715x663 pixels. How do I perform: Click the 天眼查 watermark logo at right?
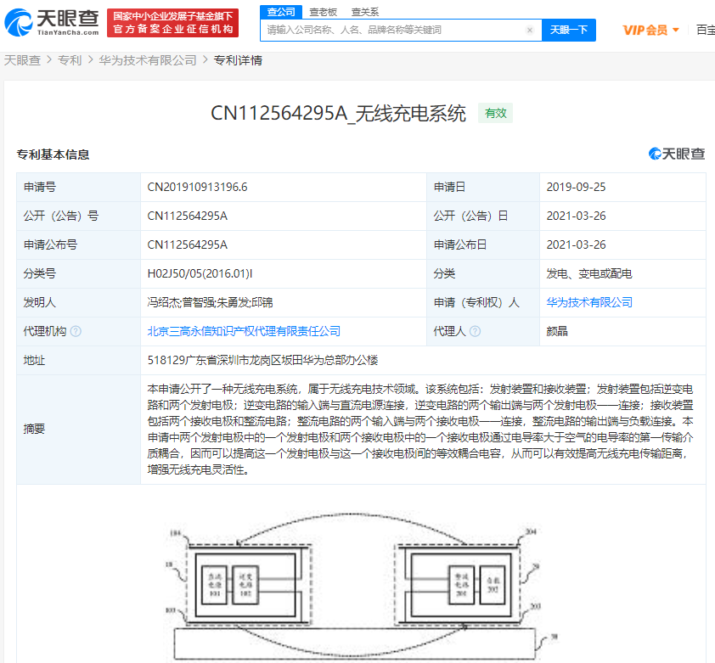(x=677, y=154)
